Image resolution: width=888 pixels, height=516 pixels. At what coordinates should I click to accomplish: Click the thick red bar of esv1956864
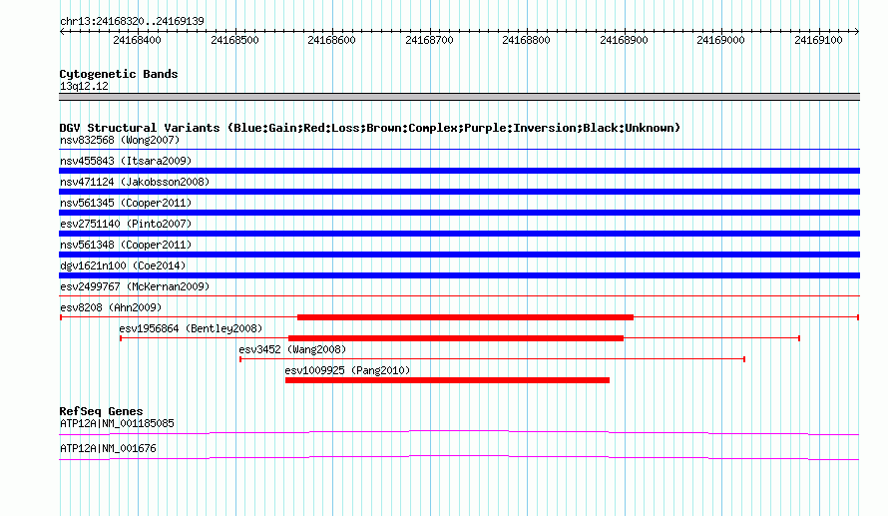pos(456,338)
